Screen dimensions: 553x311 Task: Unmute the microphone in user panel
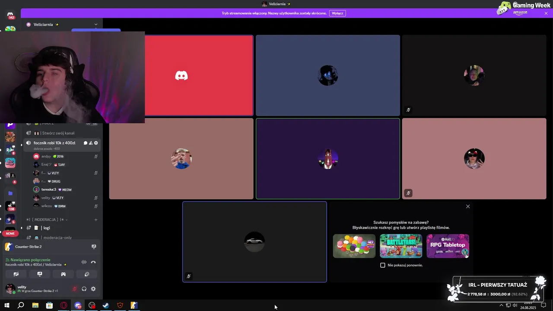[75, 289]
